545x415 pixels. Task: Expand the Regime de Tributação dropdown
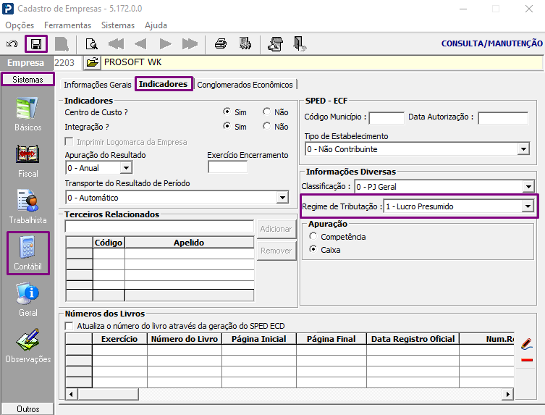pos(528,206)
